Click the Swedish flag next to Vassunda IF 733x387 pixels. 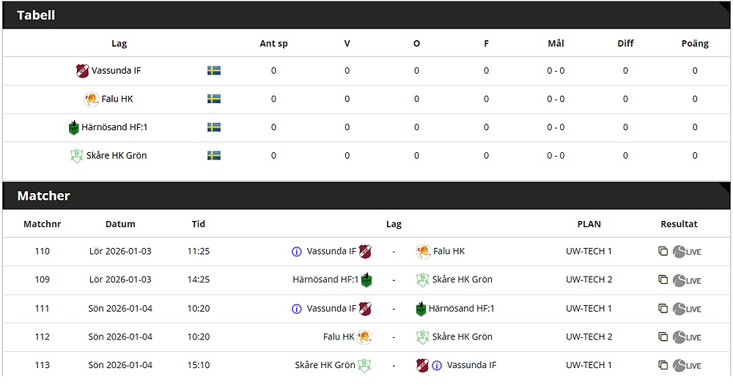click(214, 71)
